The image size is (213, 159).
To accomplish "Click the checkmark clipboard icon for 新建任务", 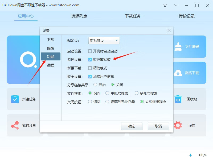I will click(x=15, y=99).
